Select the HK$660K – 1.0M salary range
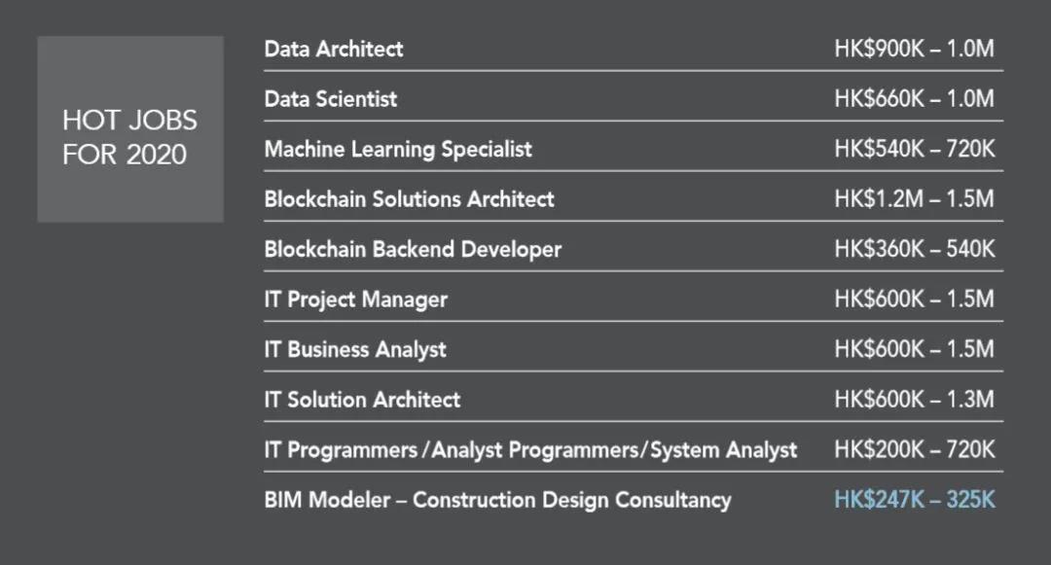The image size is (1051, 565). click(914, 99)
